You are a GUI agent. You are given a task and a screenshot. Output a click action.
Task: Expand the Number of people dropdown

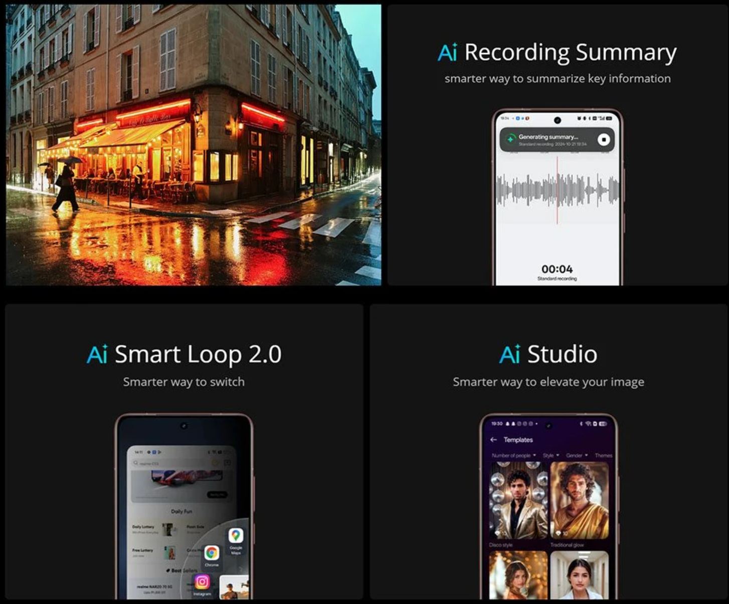coord(513,455)
